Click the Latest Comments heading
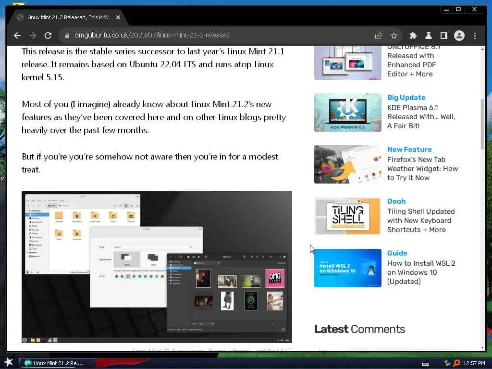 pos(359,329)
